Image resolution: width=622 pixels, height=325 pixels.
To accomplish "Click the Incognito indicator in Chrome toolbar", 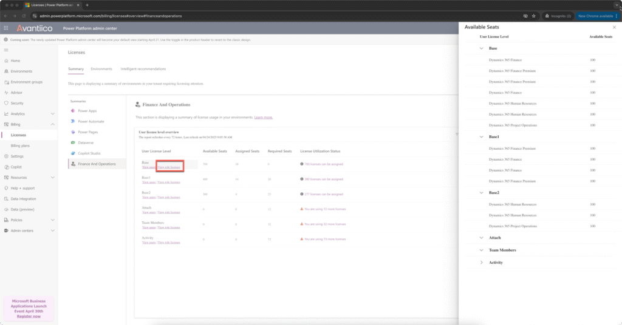I will (x=558, y=16).
